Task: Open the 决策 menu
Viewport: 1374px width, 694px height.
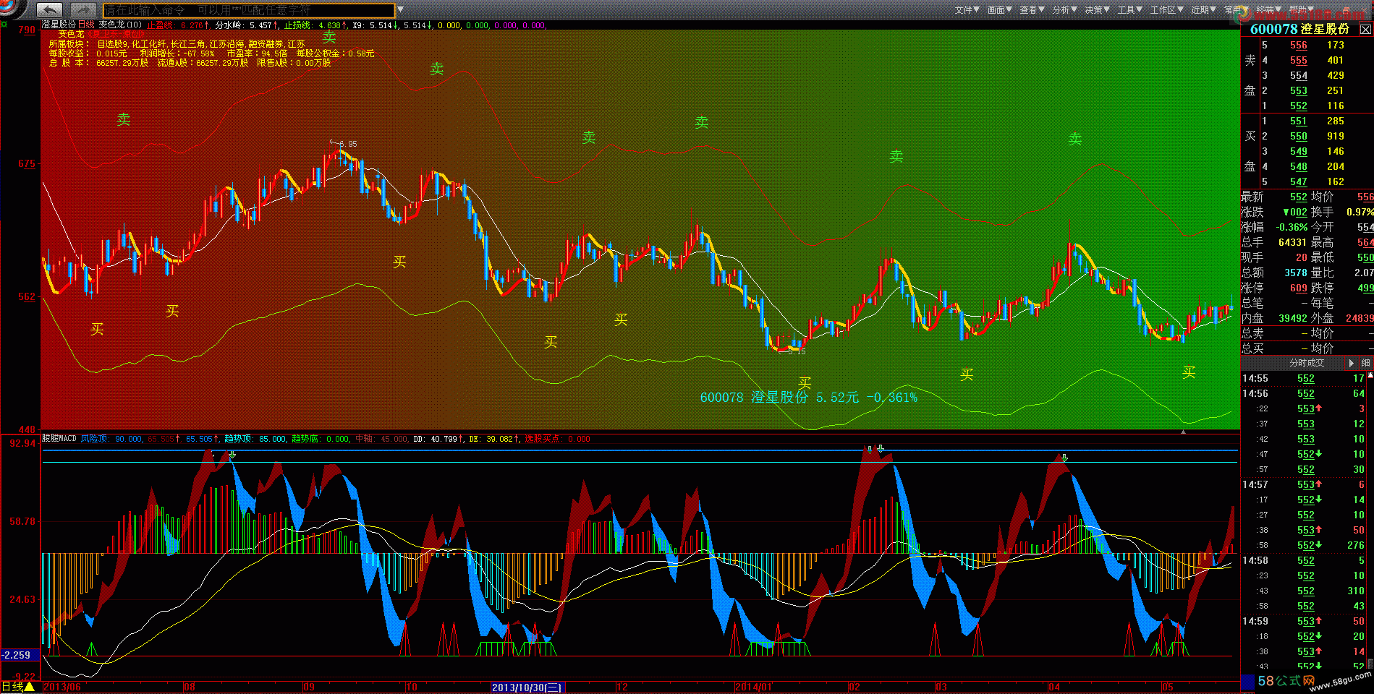Action: tap(1098, 9)
